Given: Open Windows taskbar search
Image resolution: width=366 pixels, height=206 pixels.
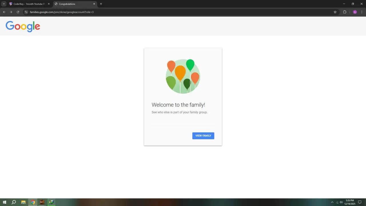Looking at the screenshot, I should (14, 202).
